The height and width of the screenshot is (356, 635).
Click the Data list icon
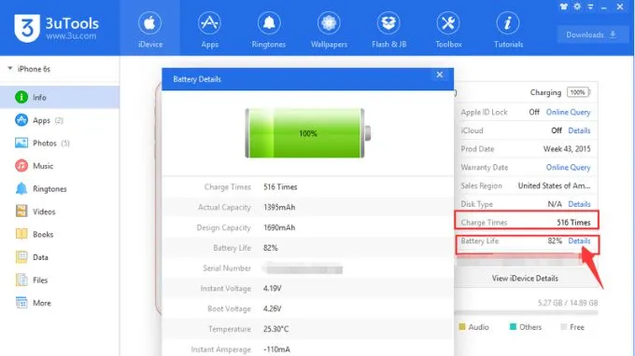click(x=21, y=257)
